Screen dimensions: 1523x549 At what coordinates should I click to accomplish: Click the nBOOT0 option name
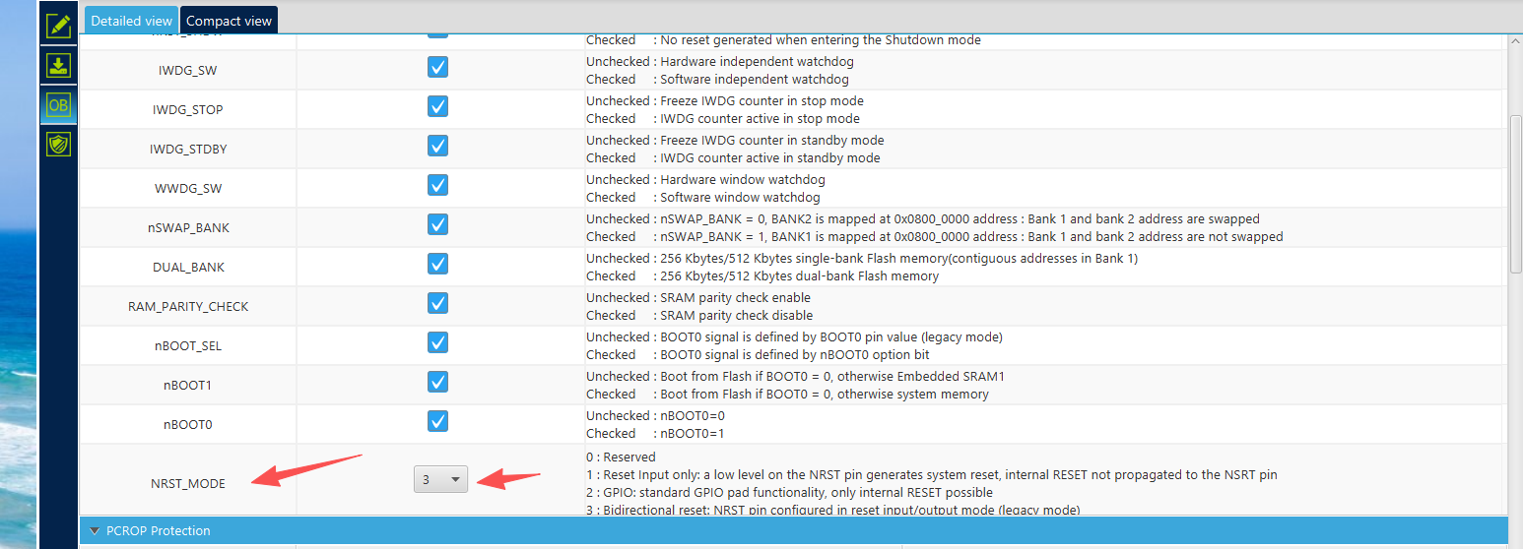[188, 425]
